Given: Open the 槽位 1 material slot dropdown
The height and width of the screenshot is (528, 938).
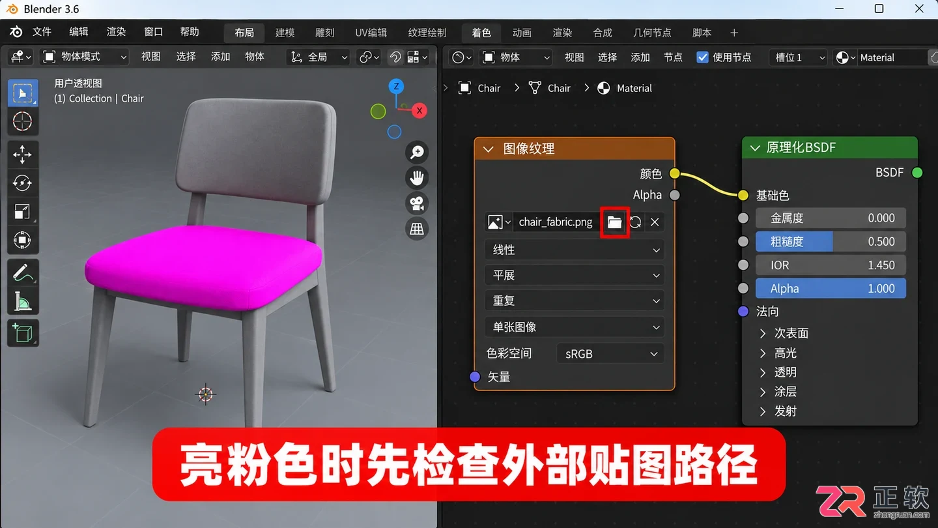Looking at the screenshot, I should [798, 57].
